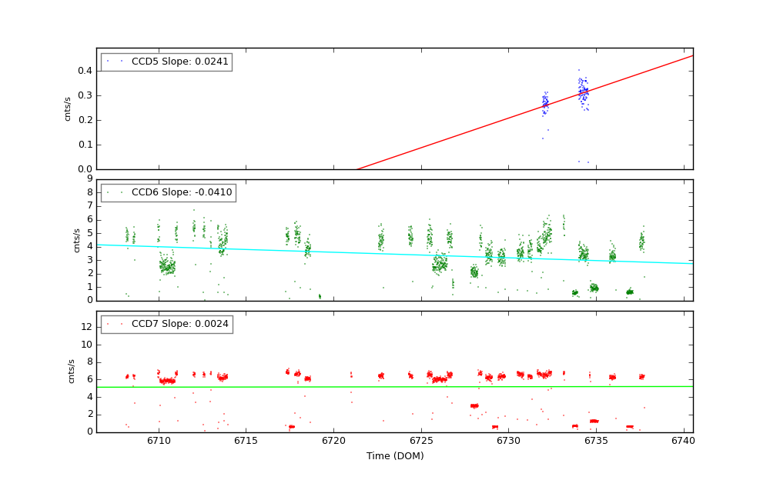Click the 0.2 y-axis tick in CCD5 plot
The image size is (770, 480).
click(85, 120)
